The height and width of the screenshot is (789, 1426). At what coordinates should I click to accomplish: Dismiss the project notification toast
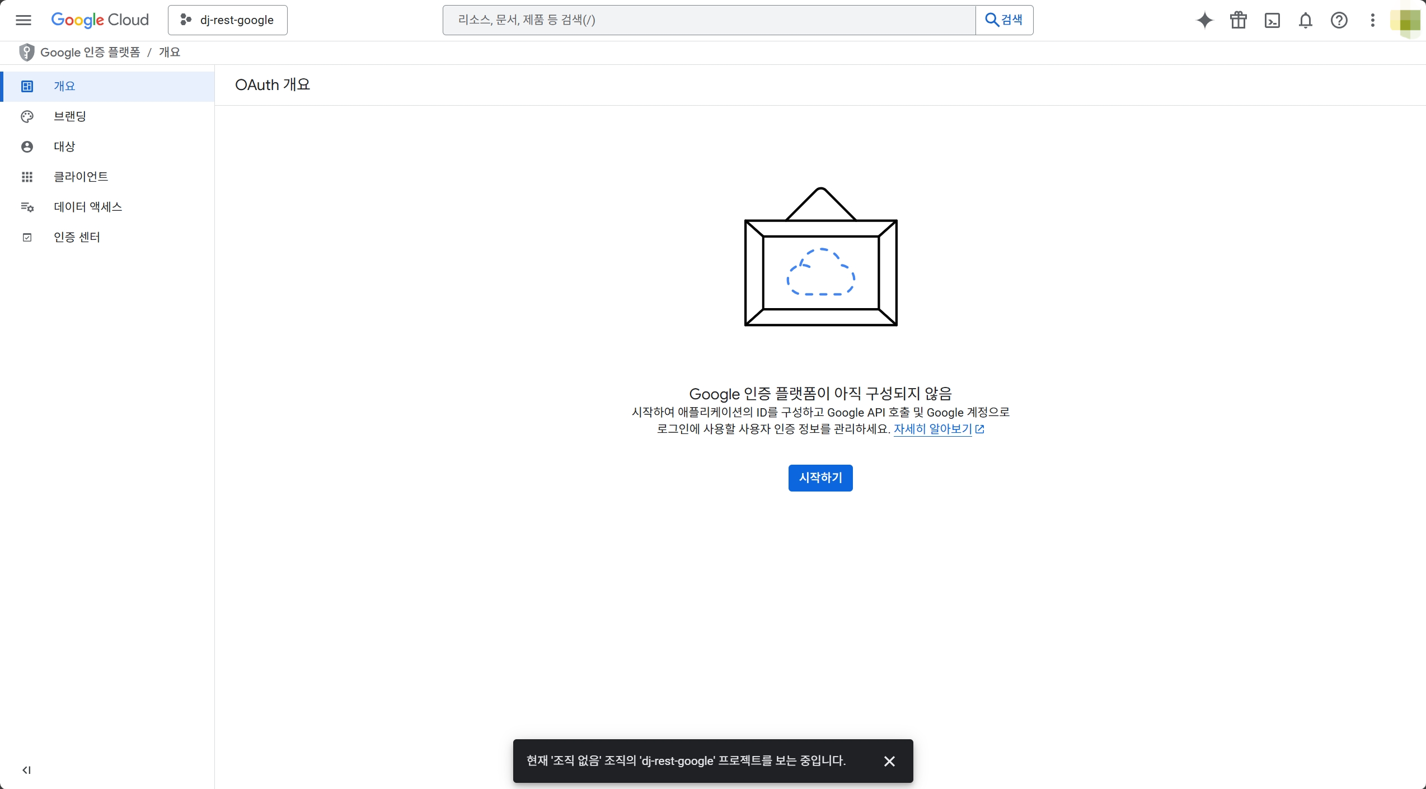point(889,761)
